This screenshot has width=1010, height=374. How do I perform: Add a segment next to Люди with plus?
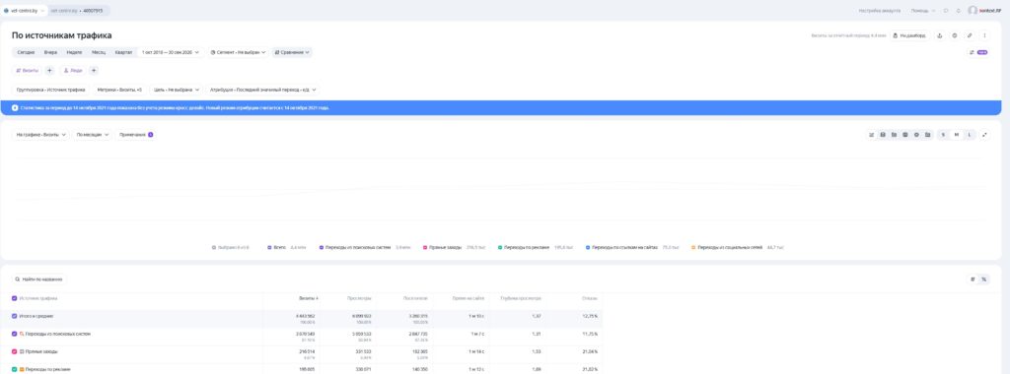pyautogui.click(x=94, y=70)
